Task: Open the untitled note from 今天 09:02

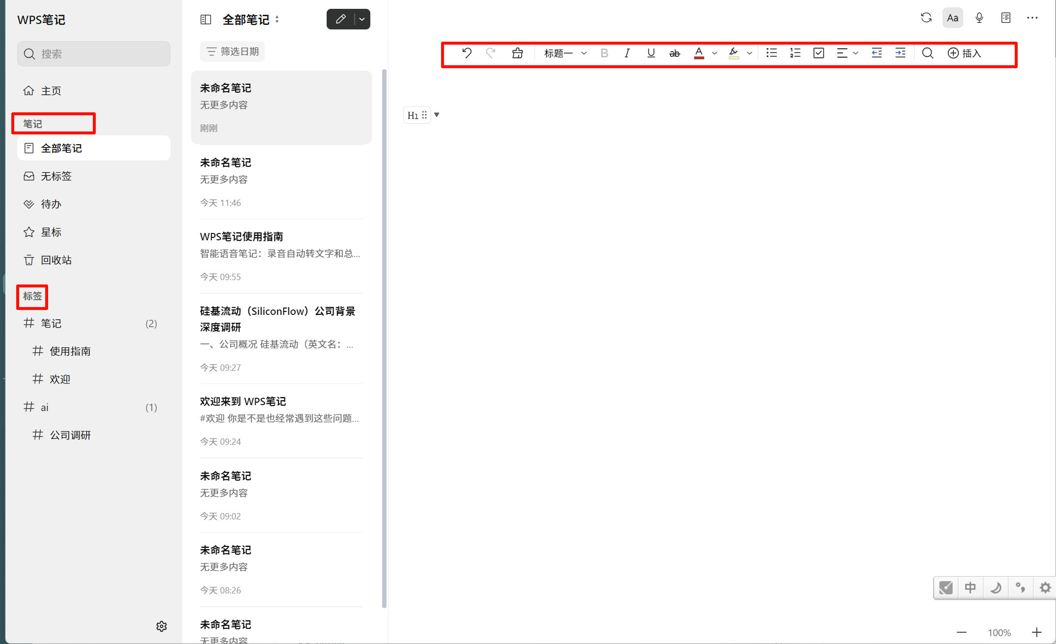Action: point(281,495)
